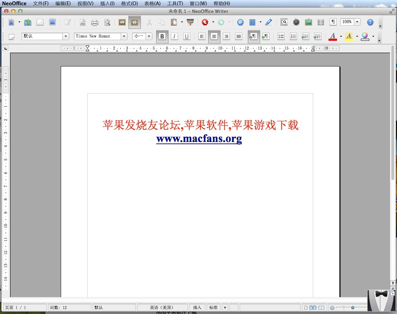The width and height of the screenshot is (397, 314).
Task: Show Draw Functions with the pencil icon
Action: [269, 22]
